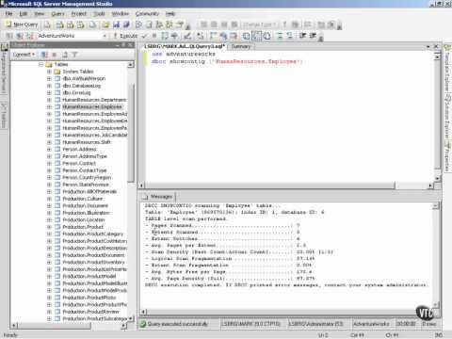Switch output to Results to Grid

[x=257, y=36]
